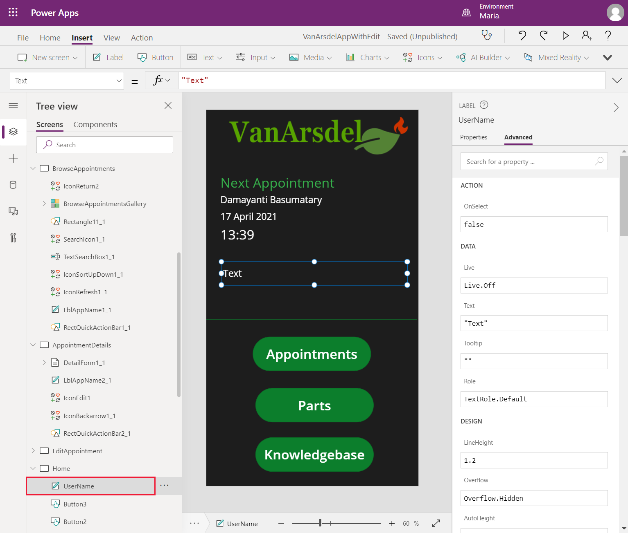Viewport: 628px width, 533px height.
Task: Open Tree view layers icon in rail
Action: (13, 132)
